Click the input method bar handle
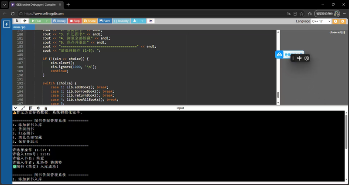 [x=293, y=58]
